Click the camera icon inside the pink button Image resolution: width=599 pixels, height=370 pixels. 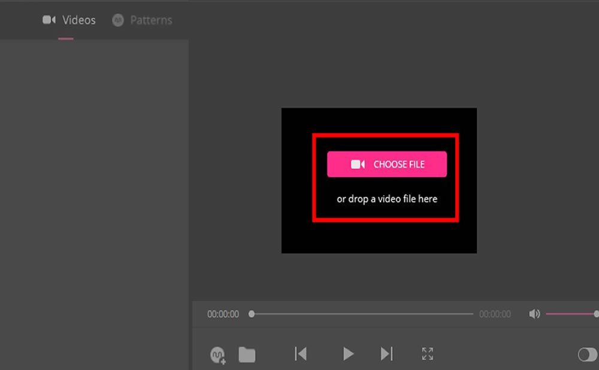click(x=358, y=164)
